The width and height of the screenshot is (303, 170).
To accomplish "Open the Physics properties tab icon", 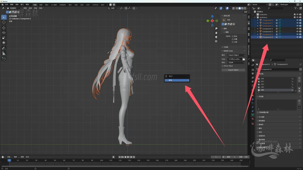I will 253,107.
